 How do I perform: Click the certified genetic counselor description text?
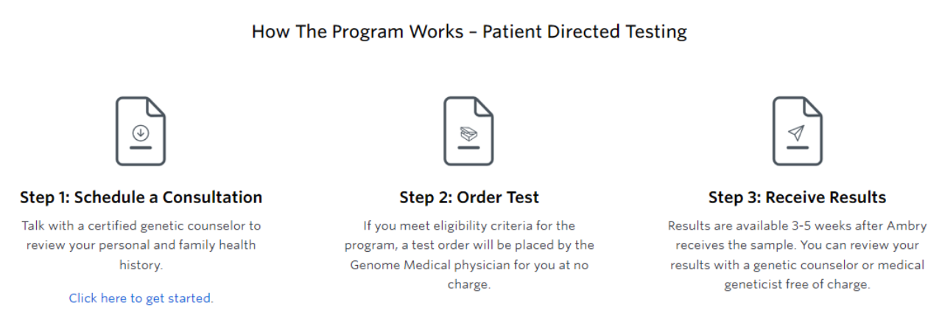point(141,245)
